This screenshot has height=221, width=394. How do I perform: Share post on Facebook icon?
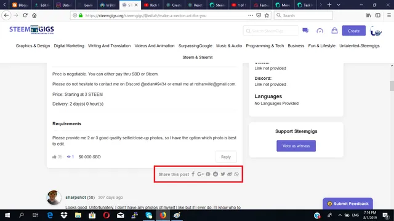[193, 174]
